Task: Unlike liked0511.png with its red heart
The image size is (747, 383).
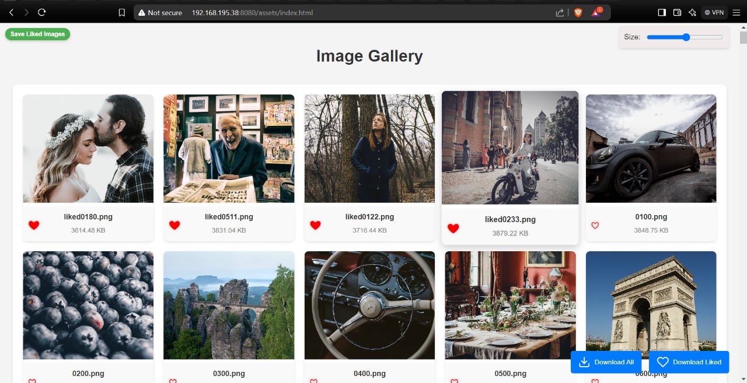Action: [x=174, y=225]
